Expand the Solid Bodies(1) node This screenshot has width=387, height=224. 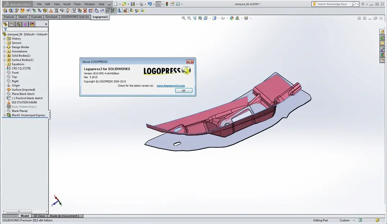pyautogui.click(x=4, y=56)
